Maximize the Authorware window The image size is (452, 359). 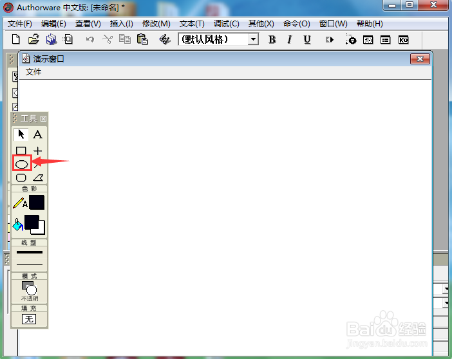(x=410, y=5)
